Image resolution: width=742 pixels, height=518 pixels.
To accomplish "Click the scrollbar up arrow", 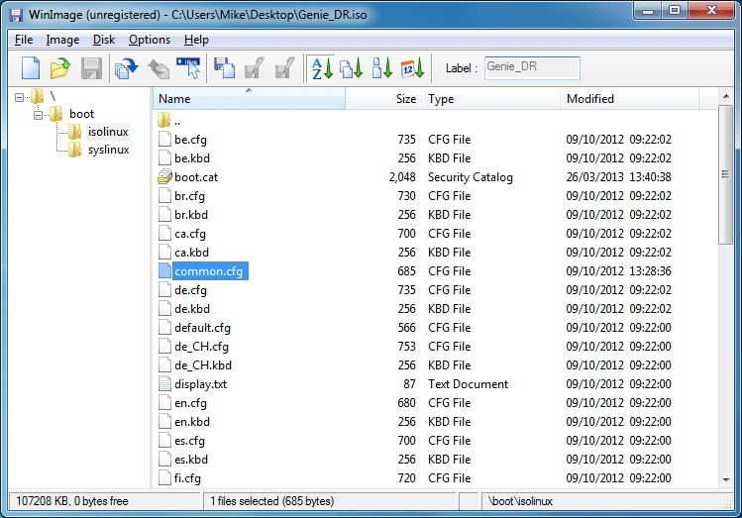I will click(x=726, y=96).
